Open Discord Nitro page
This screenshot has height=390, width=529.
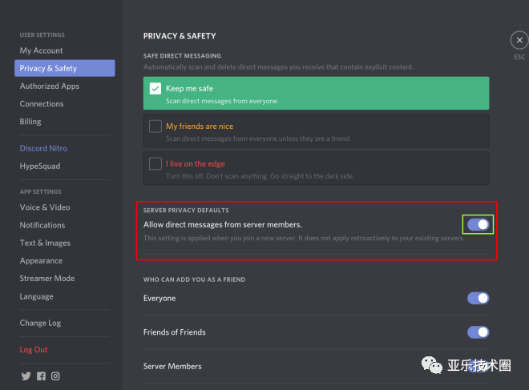[43, 148]
